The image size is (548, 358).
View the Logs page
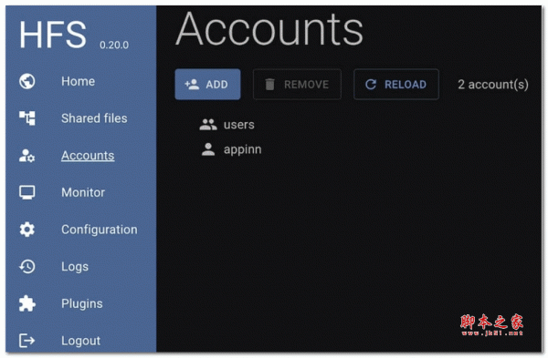click(x=75, y=267)
